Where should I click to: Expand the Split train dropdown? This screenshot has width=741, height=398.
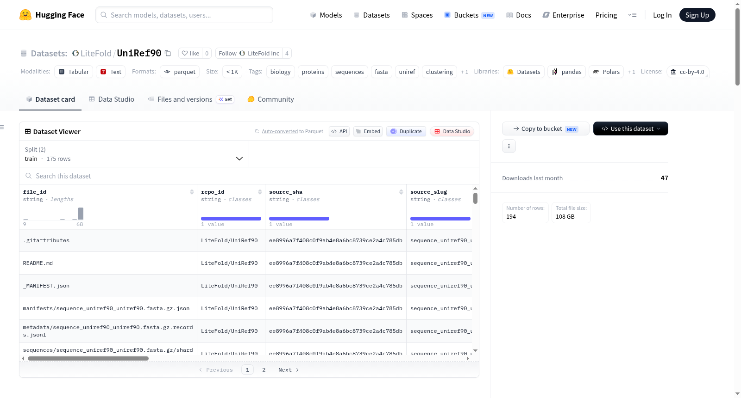coord(134,154)
